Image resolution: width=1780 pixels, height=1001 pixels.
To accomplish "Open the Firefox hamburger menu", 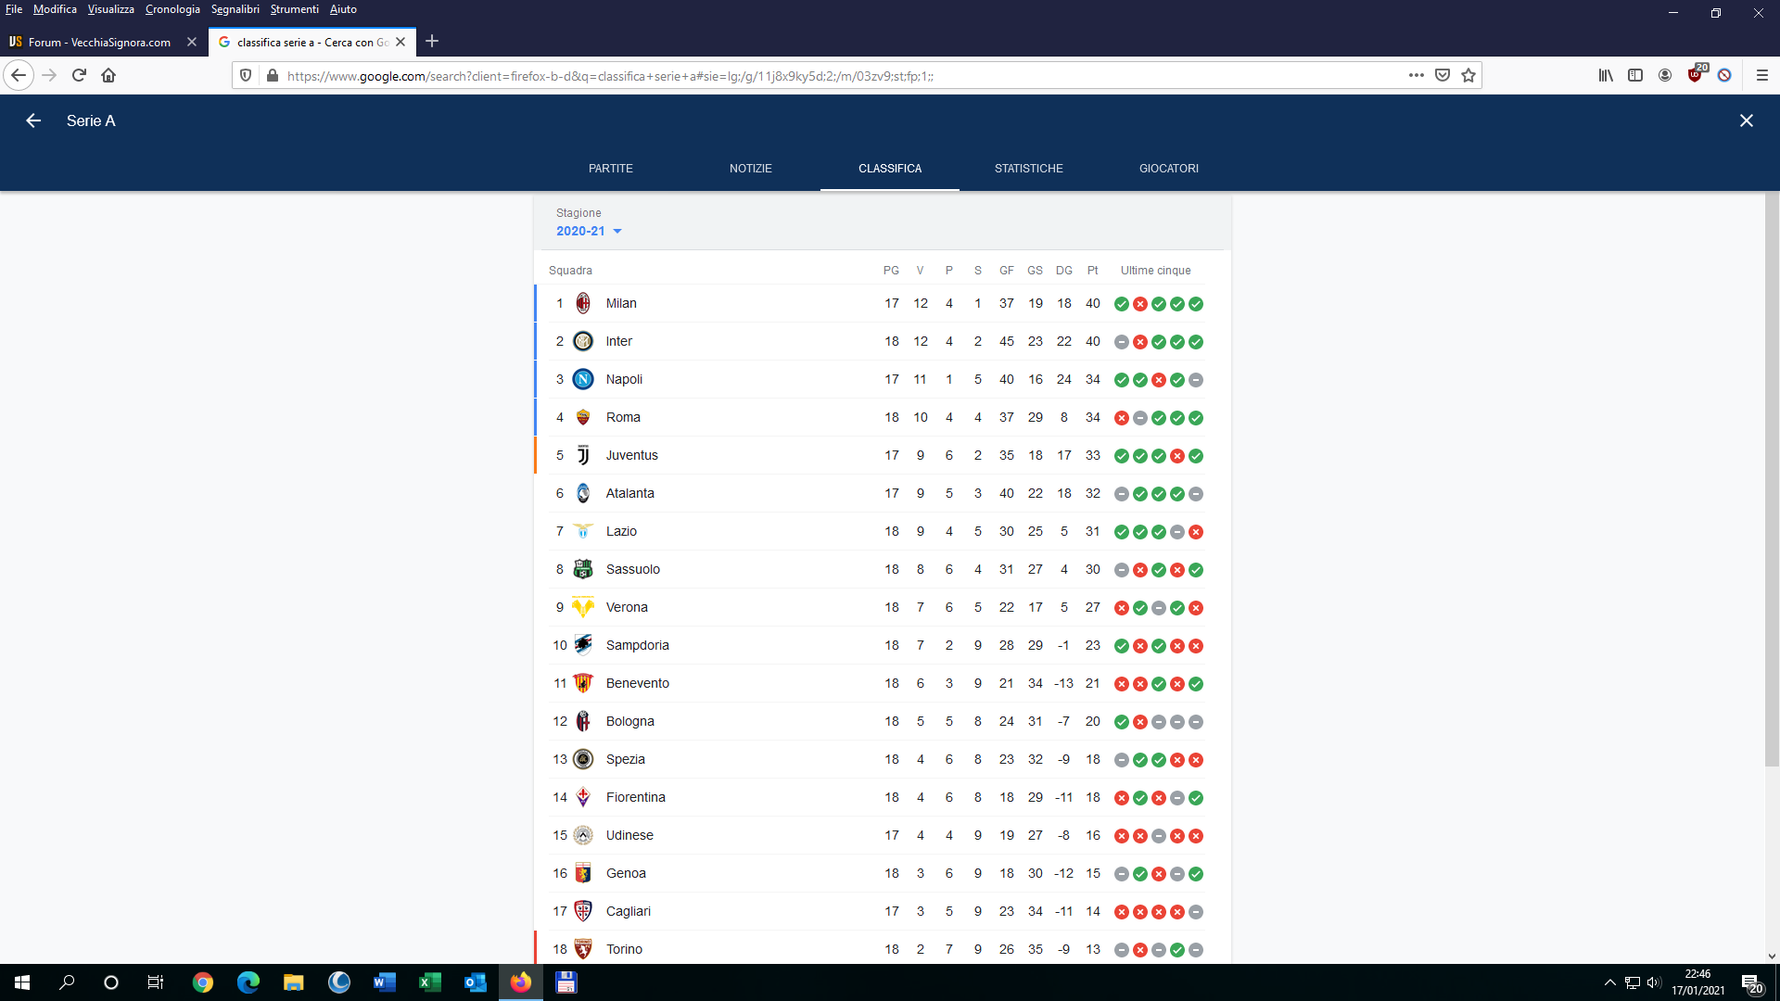I will [1762, 75].
